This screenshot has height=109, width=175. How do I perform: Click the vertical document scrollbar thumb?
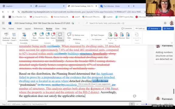tap(174, 91)
